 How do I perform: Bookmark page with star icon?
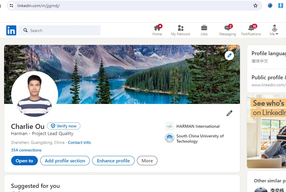[255, 6]
